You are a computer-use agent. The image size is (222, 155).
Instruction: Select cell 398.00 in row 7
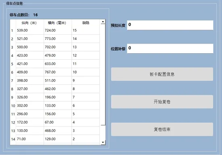coord(30,80)
